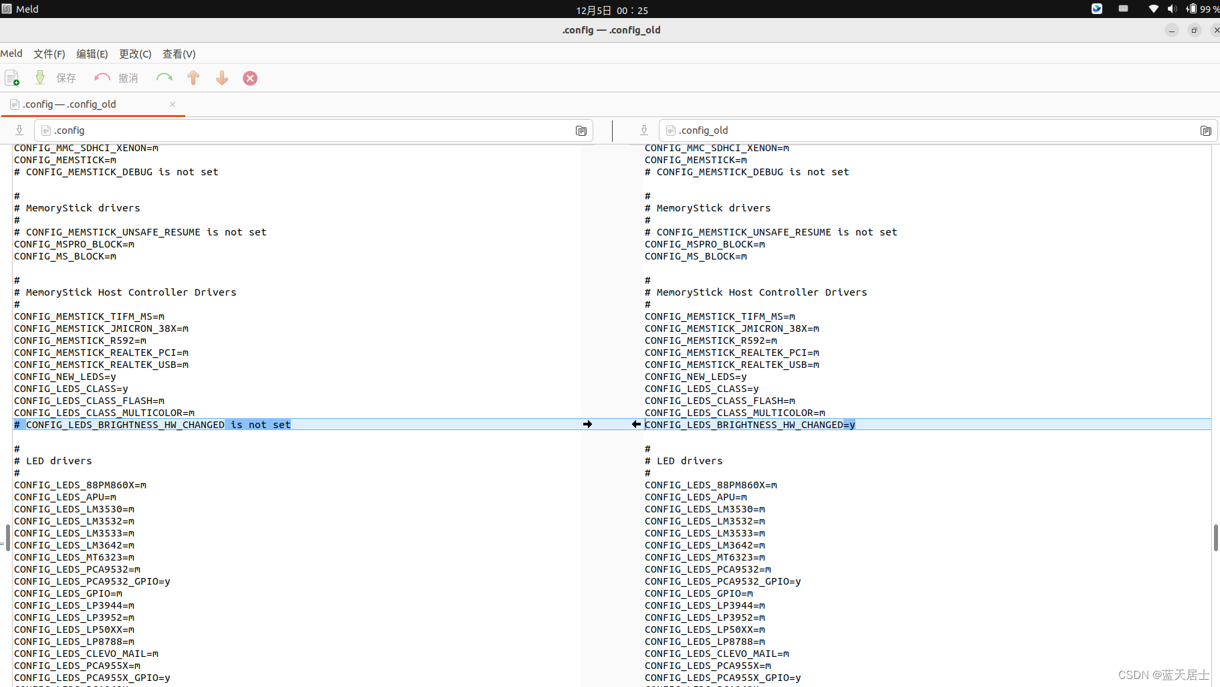Click the .config_old file chooser field
Screen dimensions: 1220x687
[938, 130]
